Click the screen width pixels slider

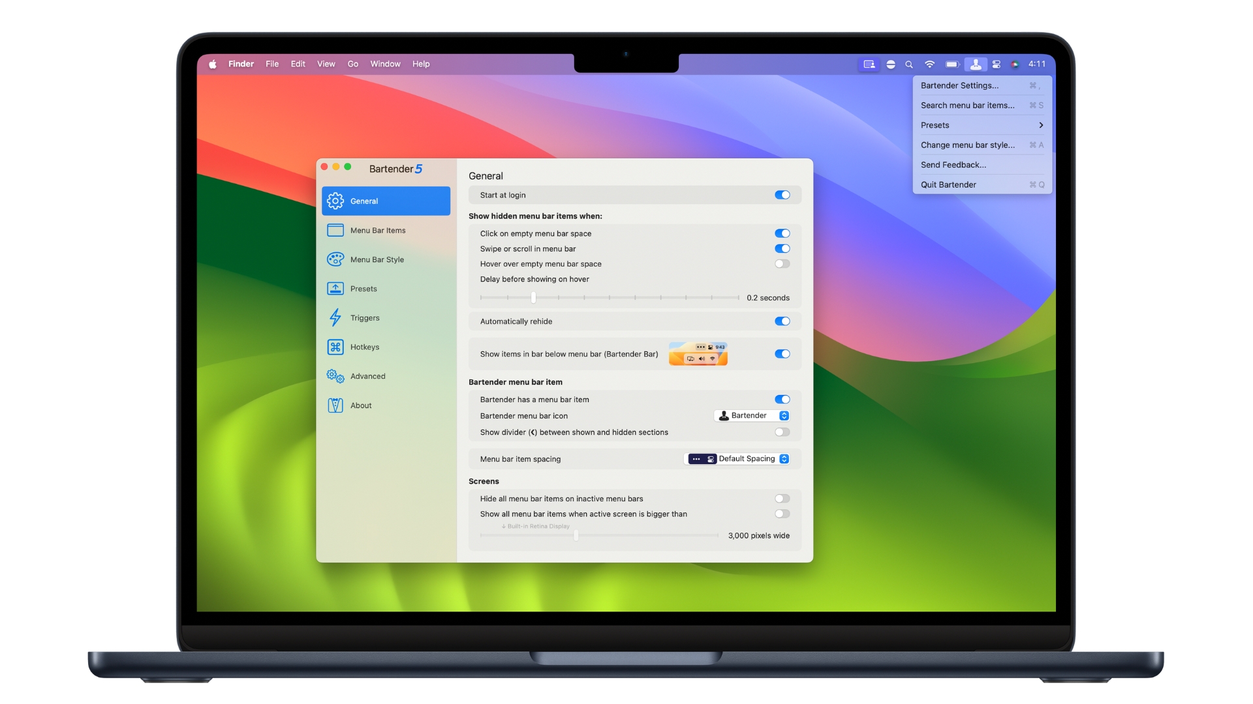599,535
